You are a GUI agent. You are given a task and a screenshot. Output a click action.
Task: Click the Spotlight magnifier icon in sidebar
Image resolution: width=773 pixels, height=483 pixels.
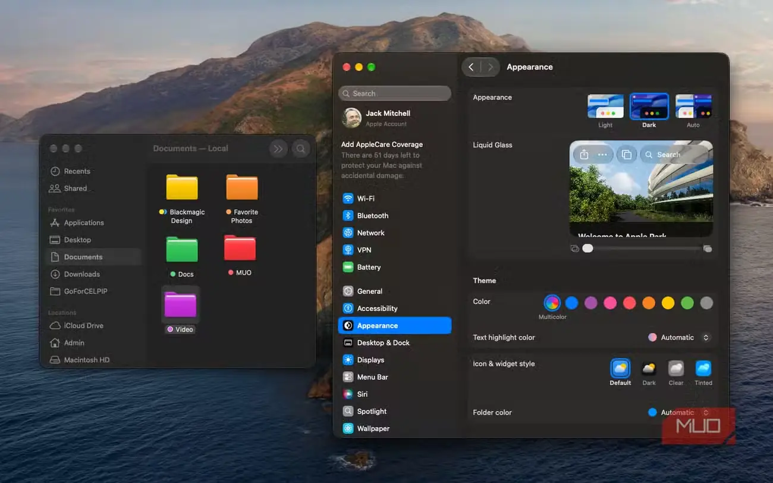348,412
